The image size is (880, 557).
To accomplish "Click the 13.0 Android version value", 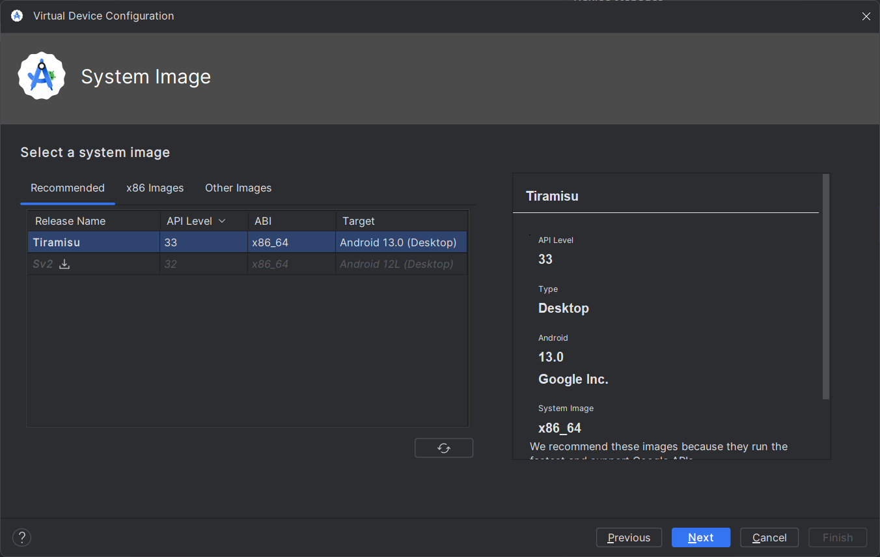I will click(x=551, y=357).
